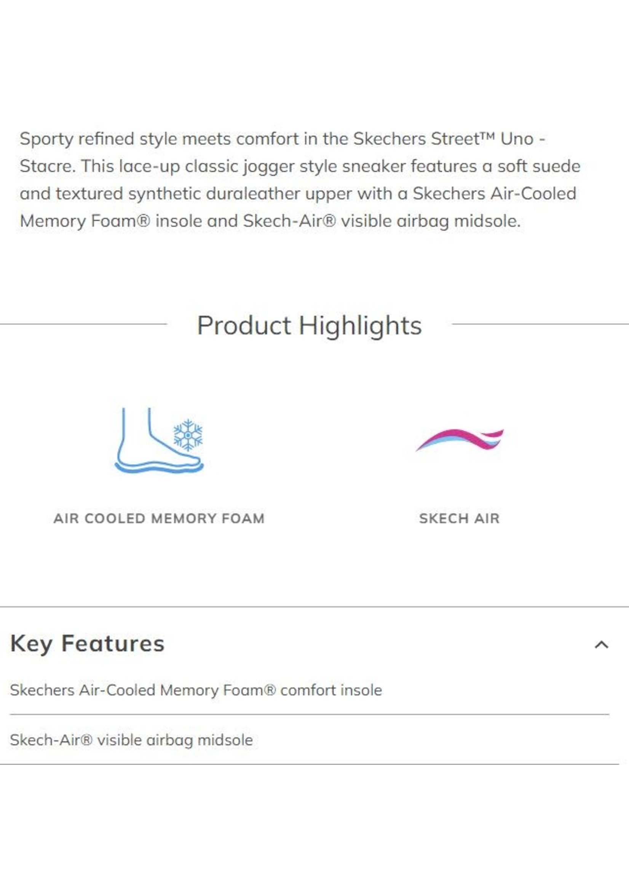This screenshot has height=881, width=629.
Task: Select the AIR COOLED MEMORY FOAM label
Action: tap(159, 518)
